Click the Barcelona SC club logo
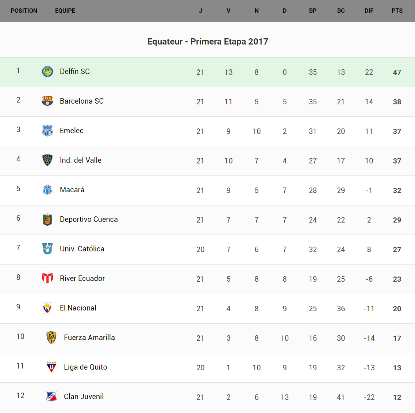The image size is (415, 413). tap(47, 101)
